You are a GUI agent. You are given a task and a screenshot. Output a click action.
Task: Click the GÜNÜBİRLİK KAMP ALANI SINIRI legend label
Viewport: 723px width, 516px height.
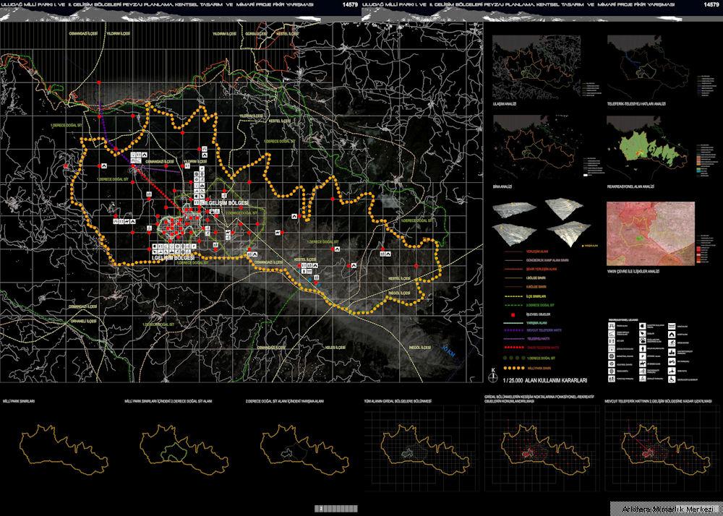[x=548, y=260]
